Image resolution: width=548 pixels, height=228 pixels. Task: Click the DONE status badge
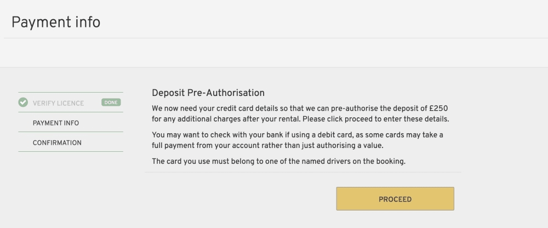tap(111, 102)
